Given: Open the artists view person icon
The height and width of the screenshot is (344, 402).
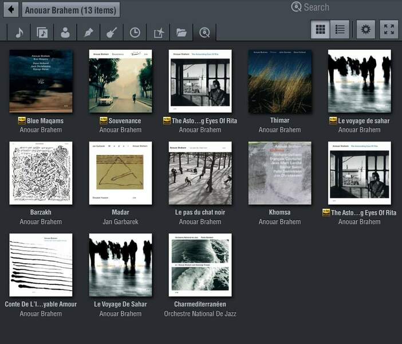Looking at the screenshot, I should tap(65, 33).
